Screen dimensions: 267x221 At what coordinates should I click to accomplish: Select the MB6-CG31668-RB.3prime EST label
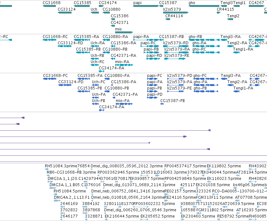(71, 172)
